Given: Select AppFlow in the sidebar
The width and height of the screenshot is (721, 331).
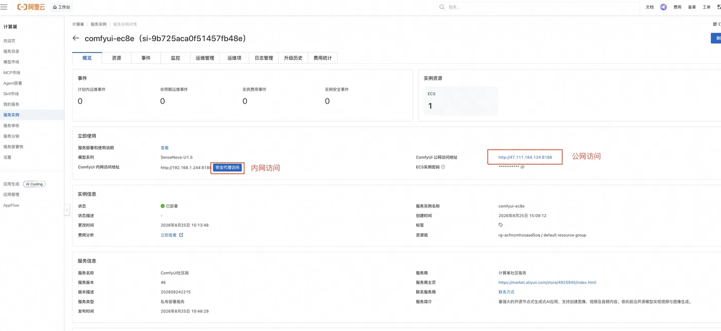Looking at the screenshot, I should pos(11,205).
